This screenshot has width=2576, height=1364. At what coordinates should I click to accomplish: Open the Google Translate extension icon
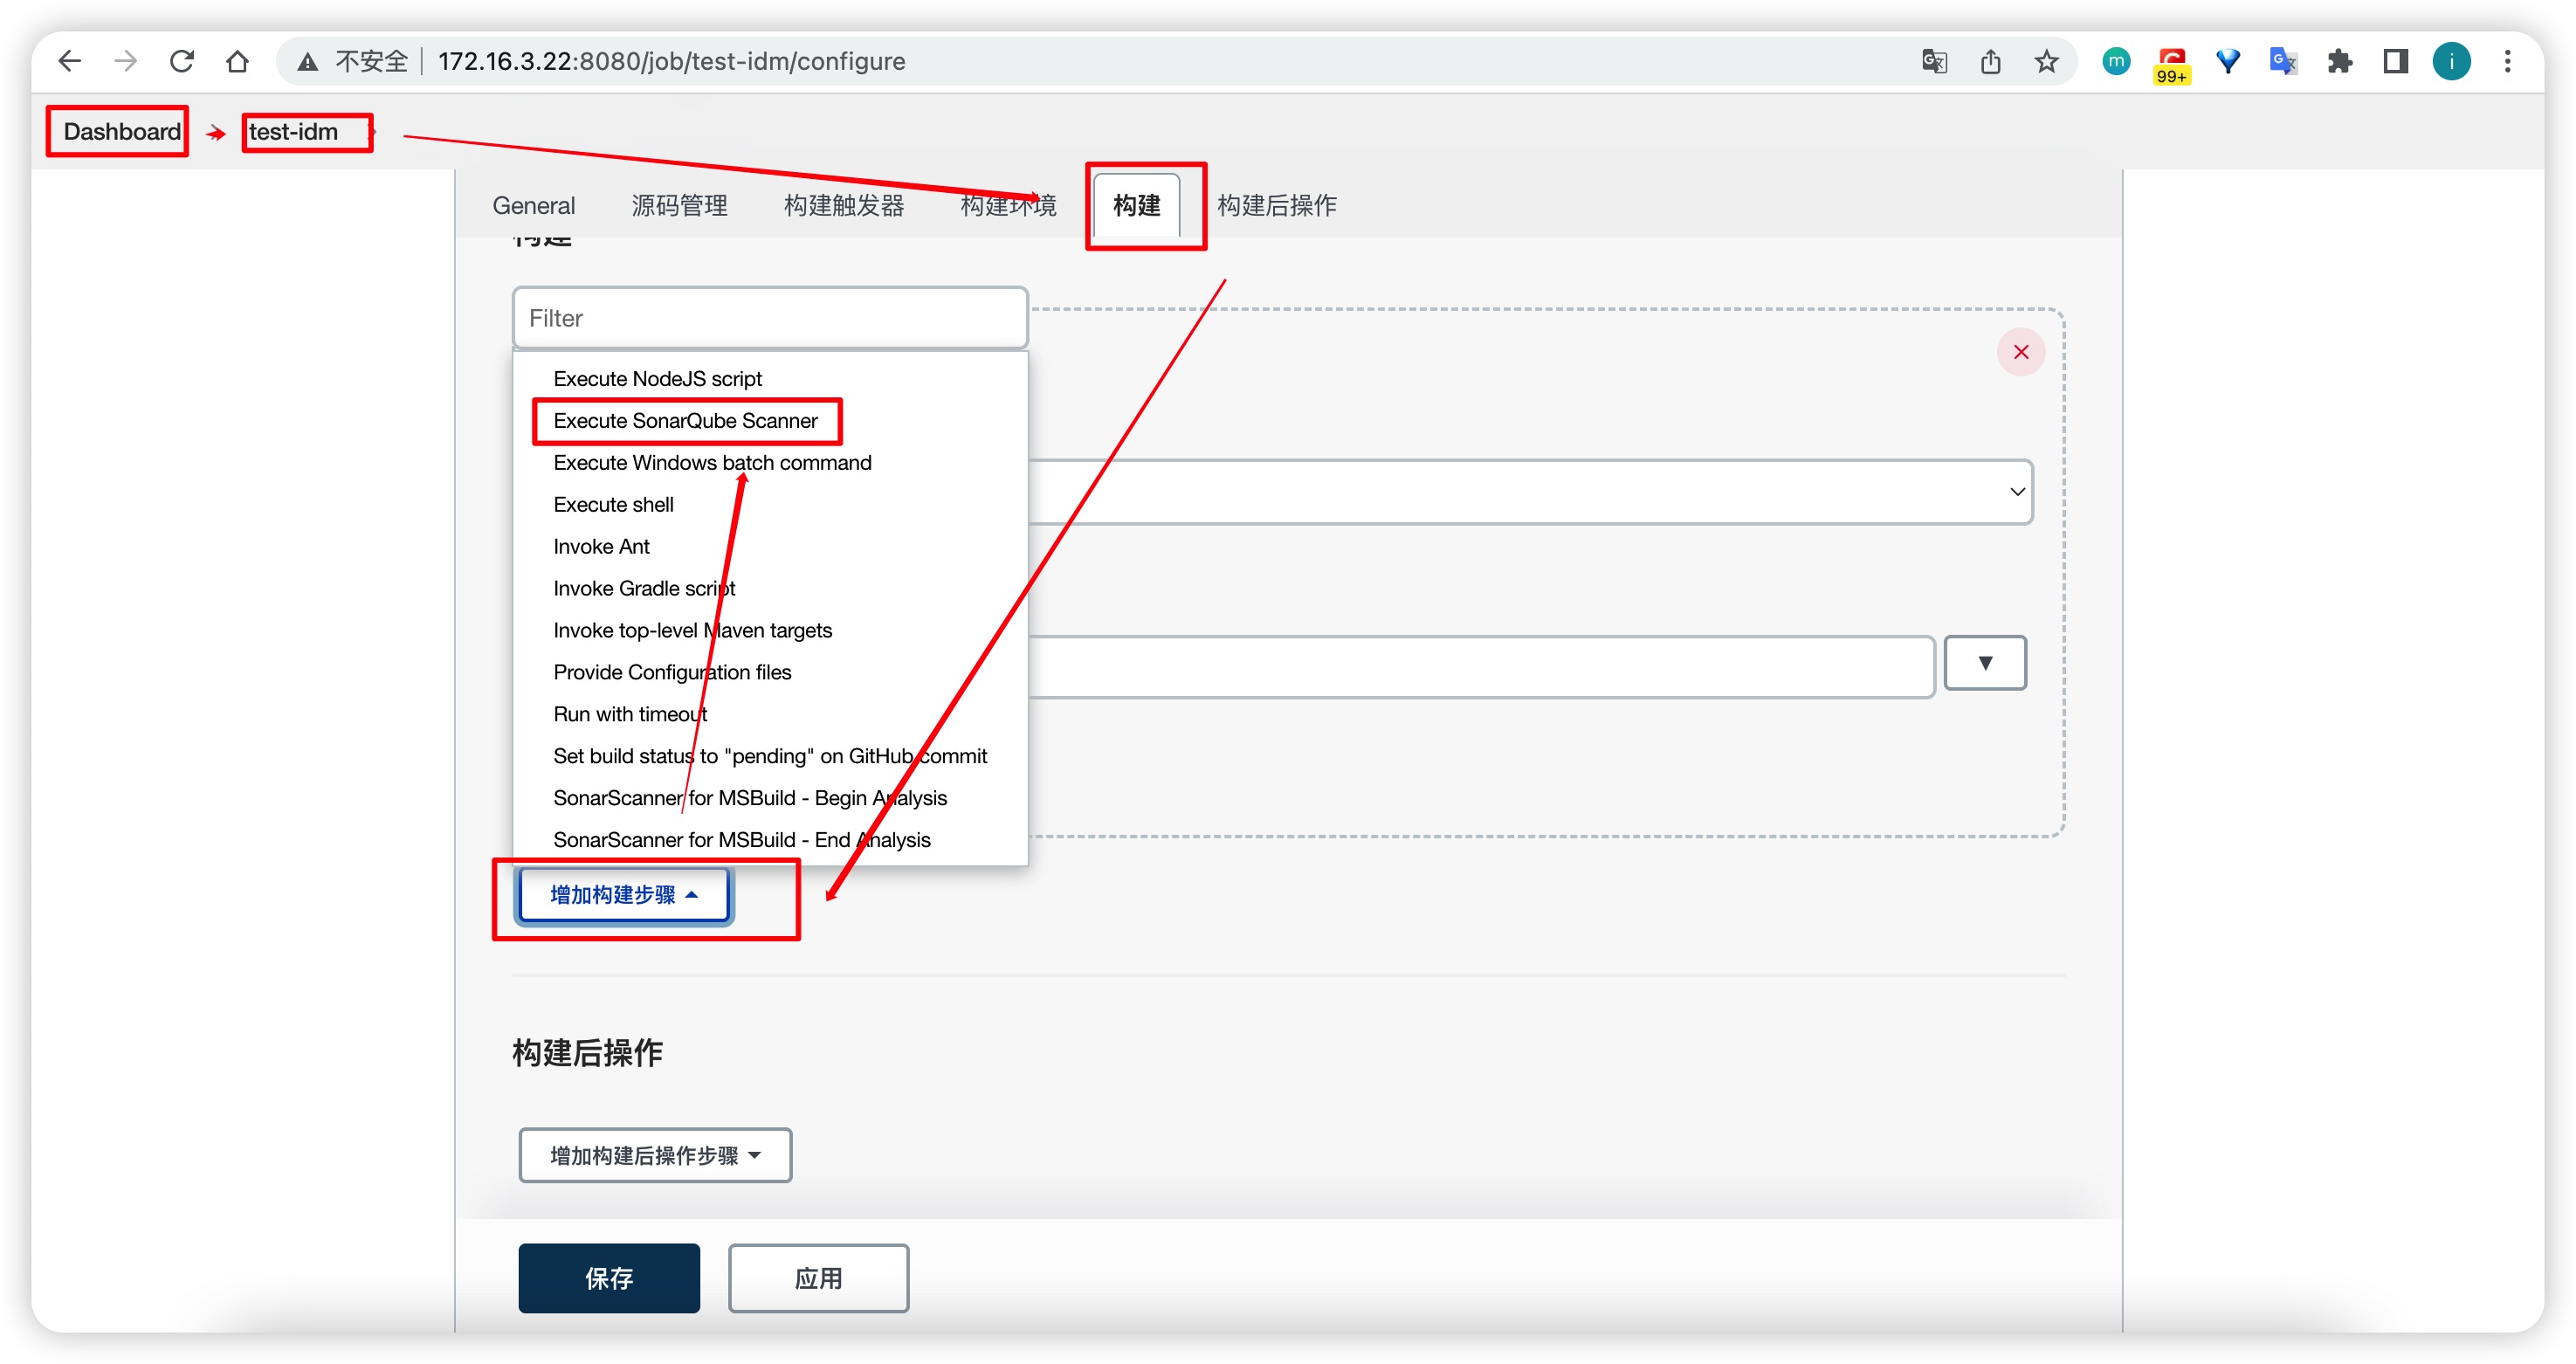(x=2284, y=61)
